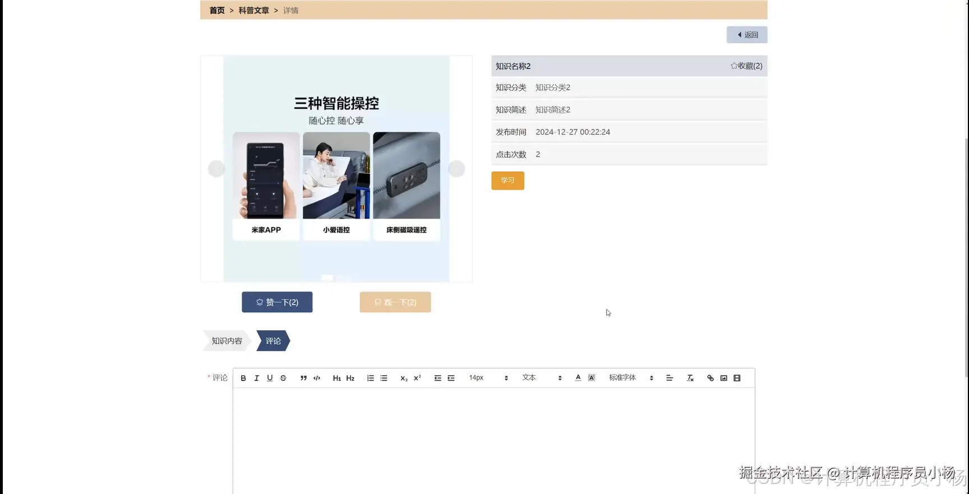
Task: Open 首页 breadcrumb link
Action: (217, 10)
